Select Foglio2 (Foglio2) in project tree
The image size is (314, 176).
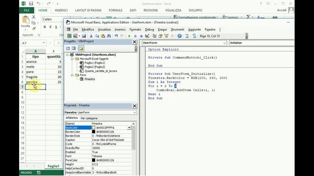pos(95,67)
